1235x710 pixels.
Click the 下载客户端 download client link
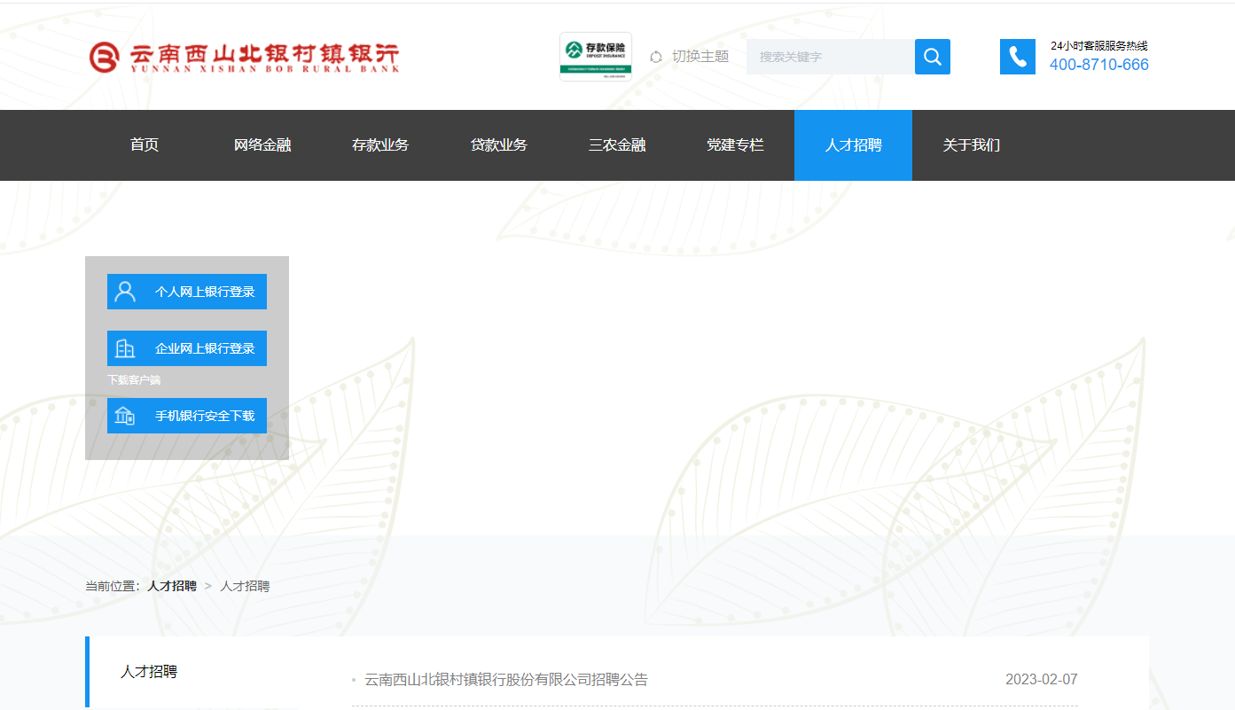[134, 380]
